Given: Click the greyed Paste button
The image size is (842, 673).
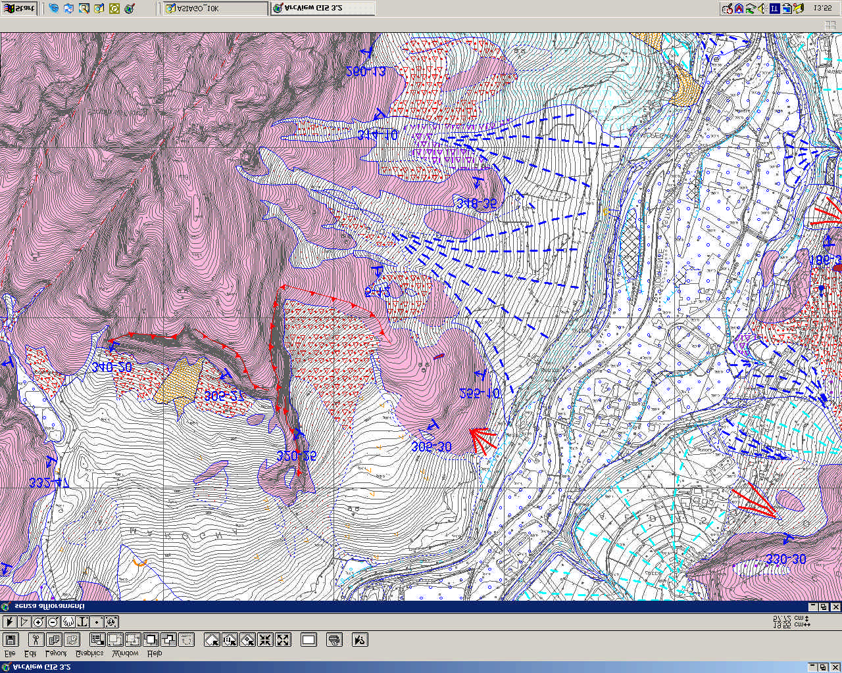Looking at the screenshot, I should [72, 639].
